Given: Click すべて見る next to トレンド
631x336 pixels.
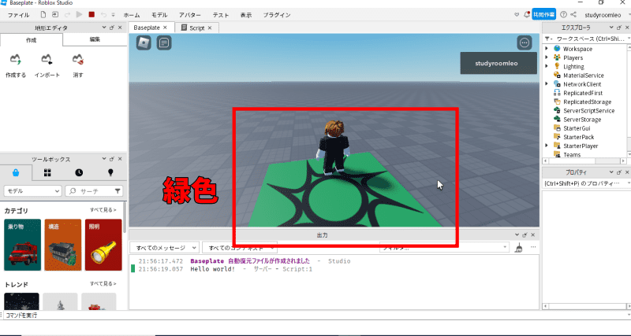Looking at the screenshot, I should tap(103, 284).
